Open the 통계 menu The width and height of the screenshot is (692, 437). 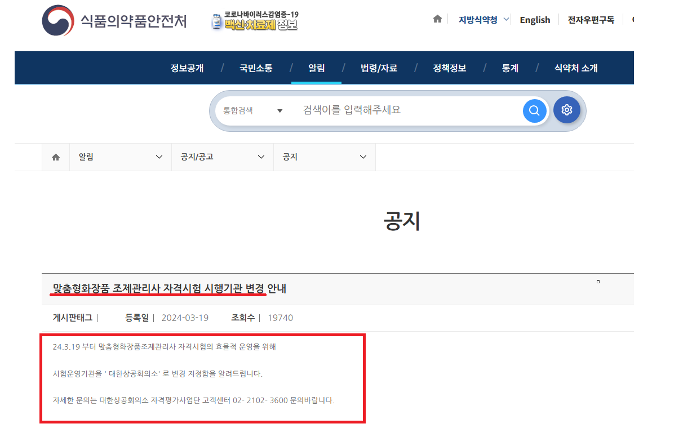coord(510,68)
